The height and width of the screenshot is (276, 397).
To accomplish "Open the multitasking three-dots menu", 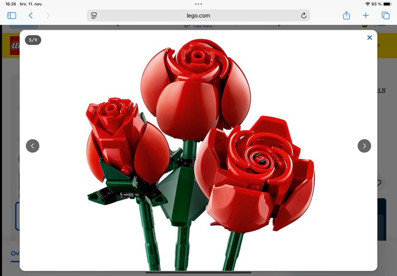I will pyautogui.click(x=198, y=4).
